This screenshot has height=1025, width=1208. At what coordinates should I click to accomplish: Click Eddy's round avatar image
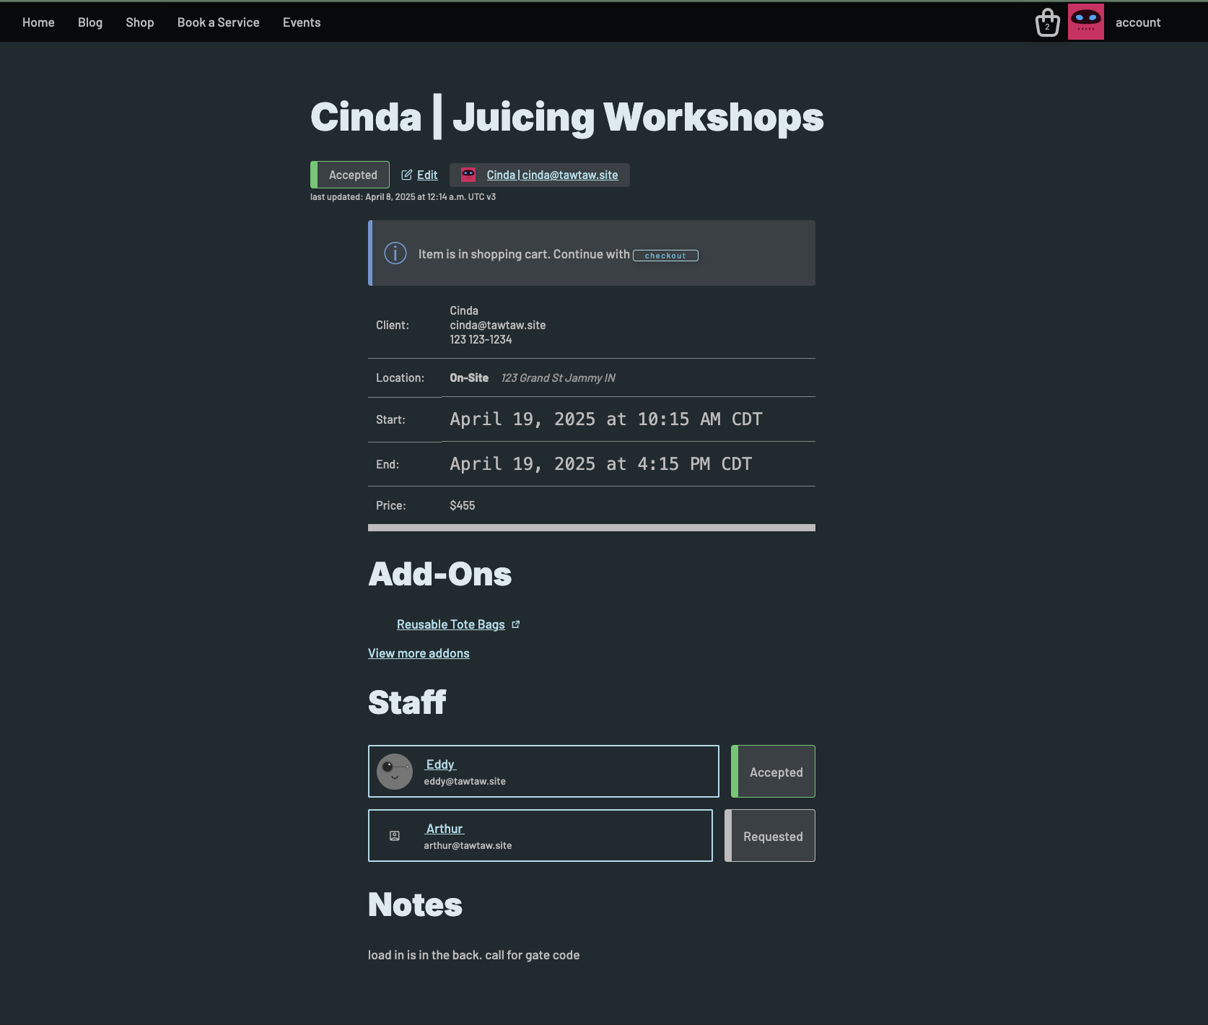click(395, 772)
